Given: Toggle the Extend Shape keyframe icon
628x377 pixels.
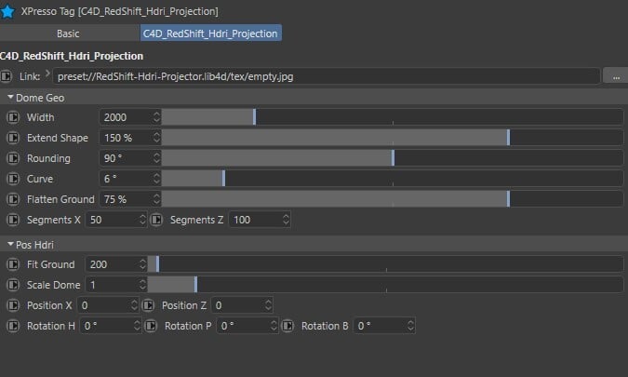Looking at the screenshot, I should point(13,138).
